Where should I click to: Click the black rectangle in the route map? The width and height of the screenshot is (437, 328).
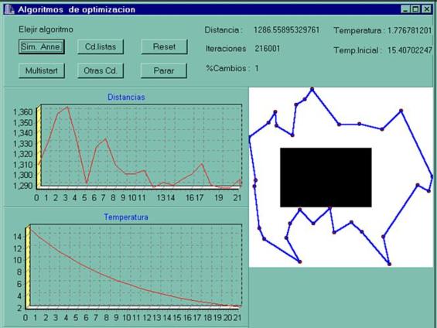(326, 177)
